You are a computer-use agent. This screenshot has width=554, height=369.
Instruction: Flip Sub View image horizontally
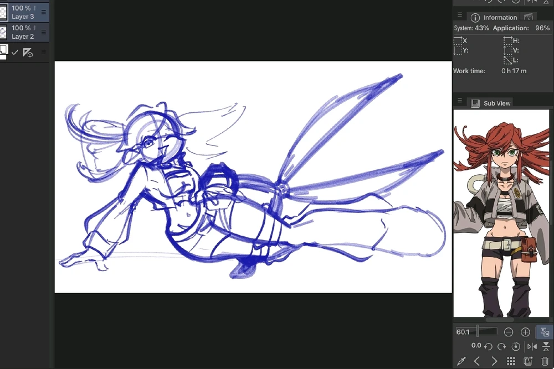pos(532,346)
